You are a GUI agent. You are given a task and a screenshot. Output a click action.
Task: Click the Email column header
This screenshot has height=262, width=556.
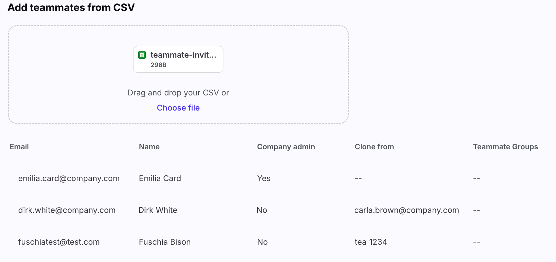pos(19,147)
